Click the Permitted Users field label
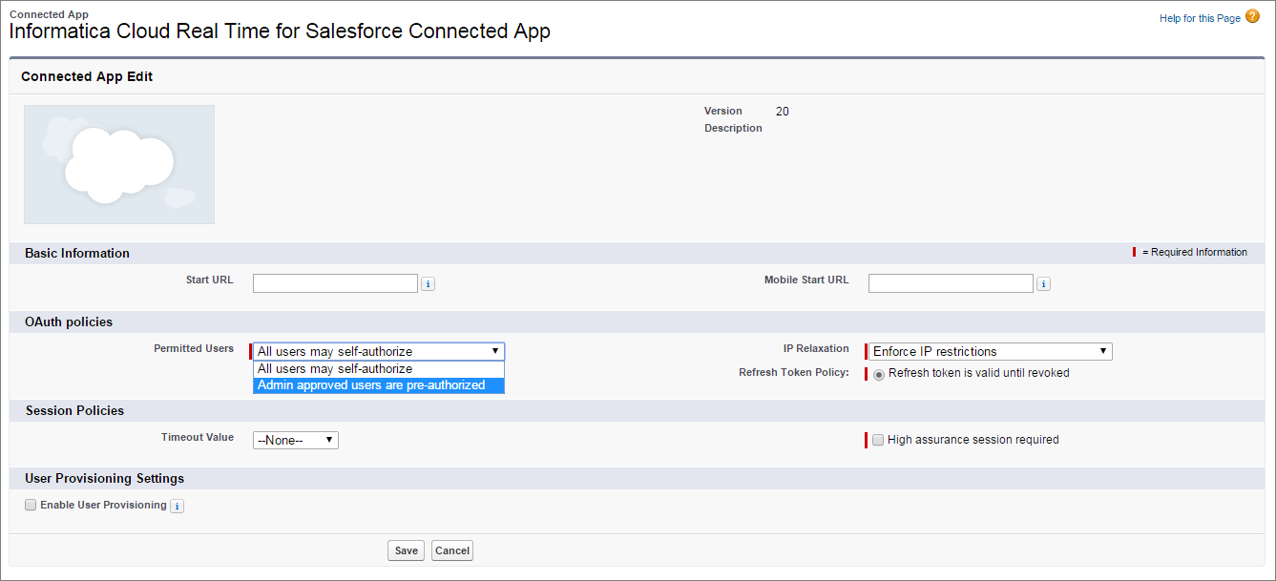This screenshot has height=581, width=1276. pyautogui.click(x=194, y=348)
